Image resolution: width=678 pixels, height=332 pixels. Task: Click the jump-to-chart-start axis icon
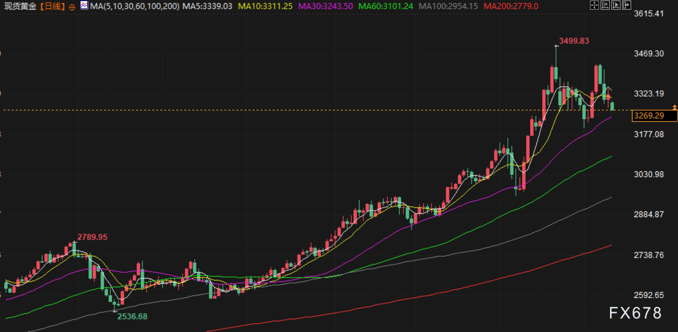coord(605,6)
